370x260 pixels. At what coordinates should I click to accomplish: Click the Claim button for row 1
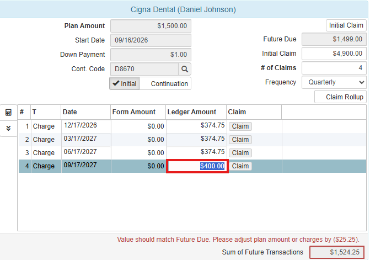click(x=240, y=126)
